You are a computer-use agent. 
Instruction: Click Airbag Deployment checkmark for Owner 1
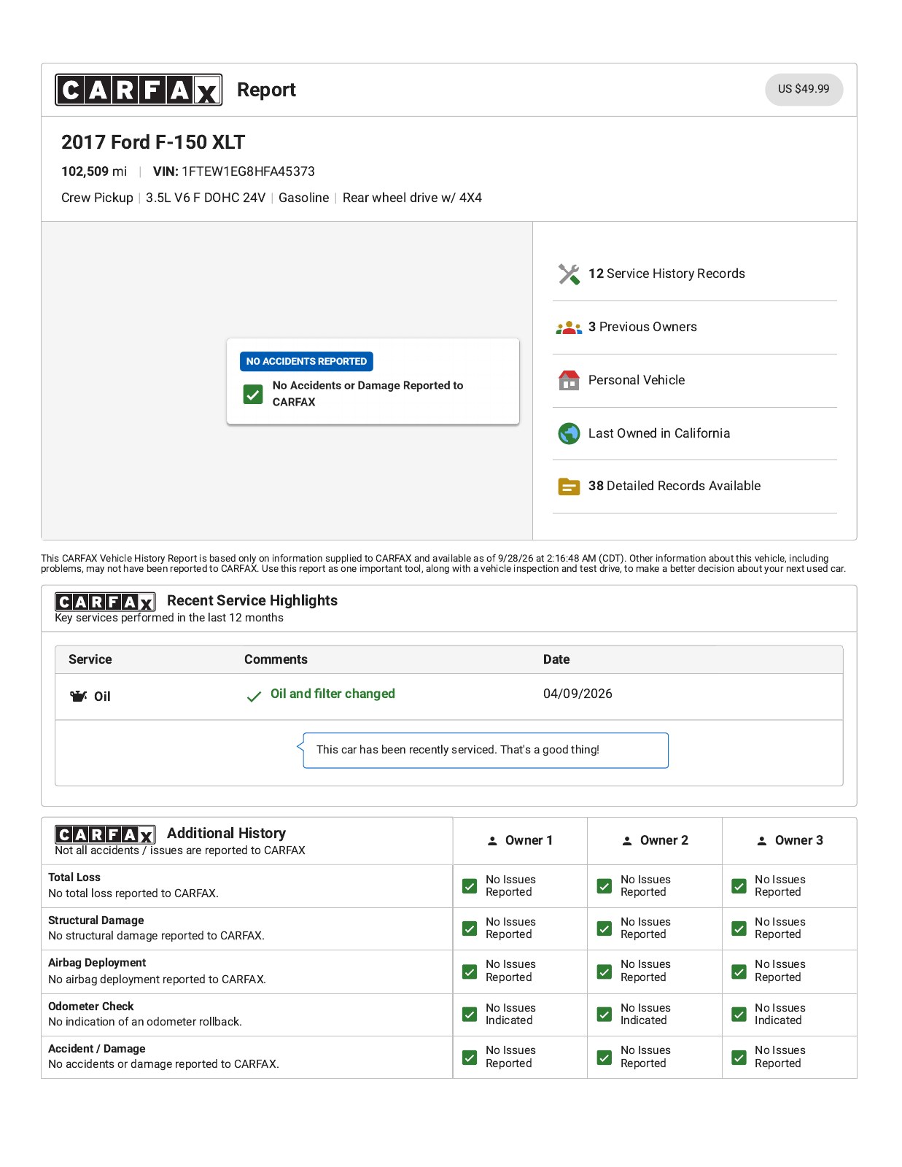(470, 972)
